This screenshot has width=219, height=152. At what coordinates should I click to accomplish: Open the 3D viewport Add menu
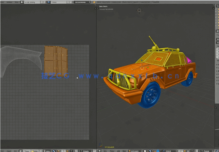[x=118, y=151]
